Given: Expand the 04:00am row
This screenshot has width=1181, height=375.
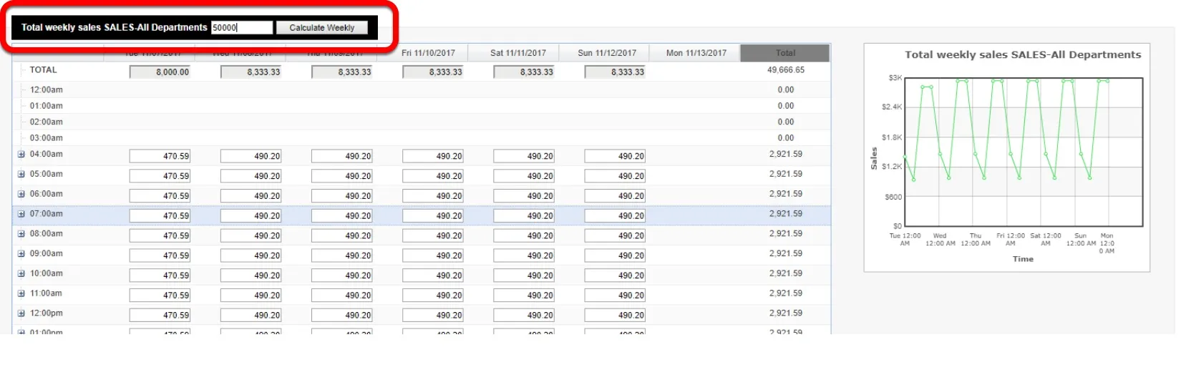Looking at the screenshot, I should point(21,154).
